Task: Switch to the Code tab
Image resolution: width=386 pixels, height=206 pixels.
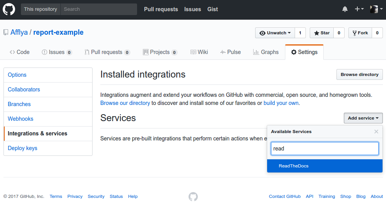Action: (19, 52)
